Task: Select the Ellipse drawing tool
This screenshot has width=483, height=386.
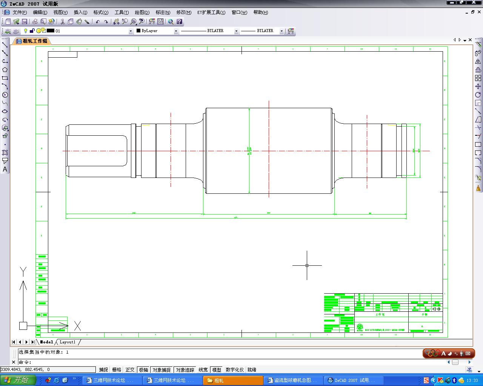Action: (x=5, y=111)
